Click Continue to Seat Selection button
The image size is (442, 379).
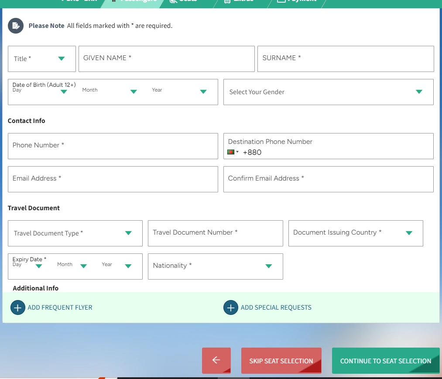(386, 360)
